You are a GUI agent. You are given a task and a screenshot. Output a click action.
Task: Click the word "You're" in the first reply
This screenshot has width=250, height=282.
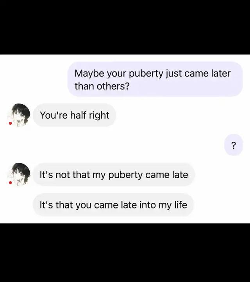[54, 115]
